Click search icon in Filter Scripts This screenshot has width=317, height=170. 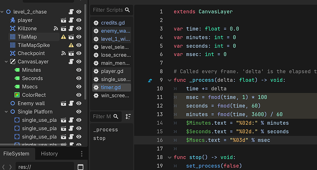pos(127,10)
